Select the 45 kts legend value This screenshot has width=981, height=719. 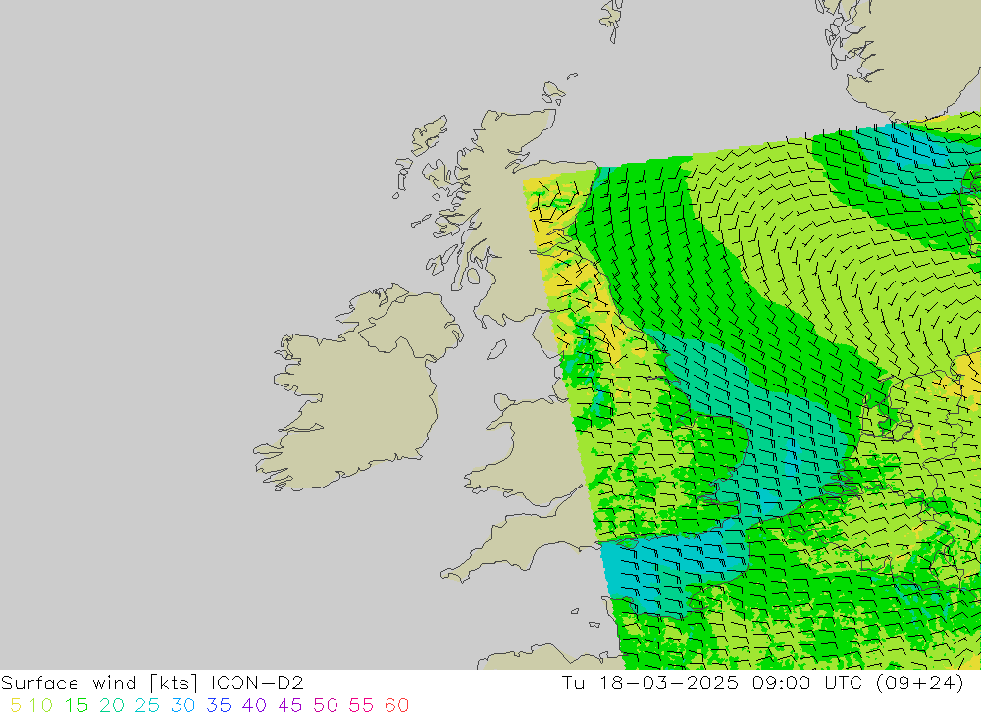pos(289,706)
